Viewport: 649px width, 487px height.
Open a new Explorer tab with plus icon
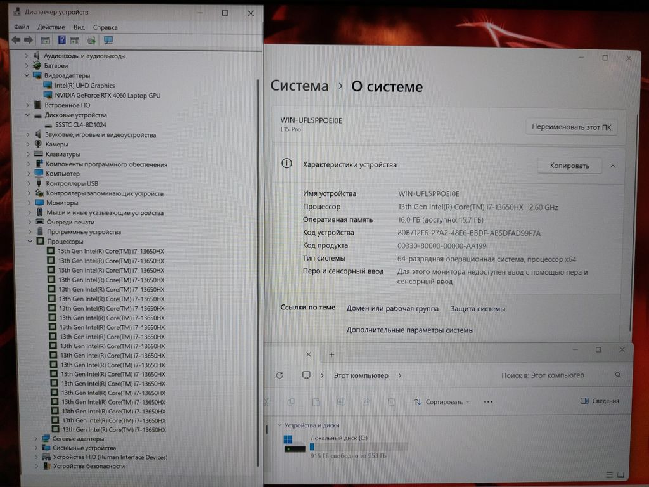click(331, 354)
